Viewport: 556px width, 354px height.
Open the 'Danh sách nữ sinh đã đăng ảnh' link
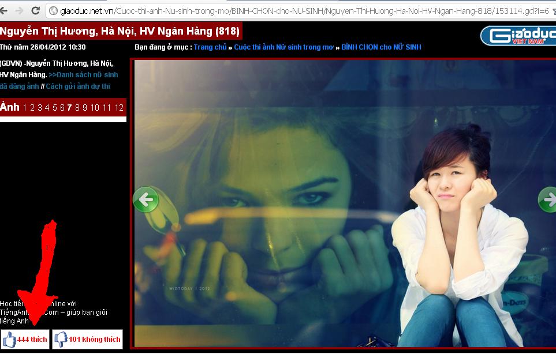pos(59,80)
